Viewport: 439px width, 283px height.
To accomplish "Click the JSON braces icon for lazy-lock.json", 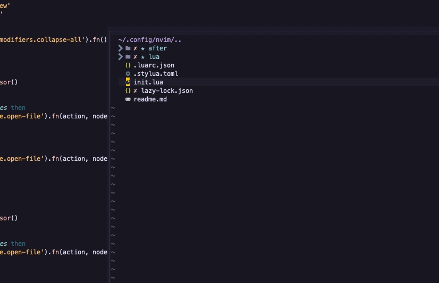I will pos(128,91).
